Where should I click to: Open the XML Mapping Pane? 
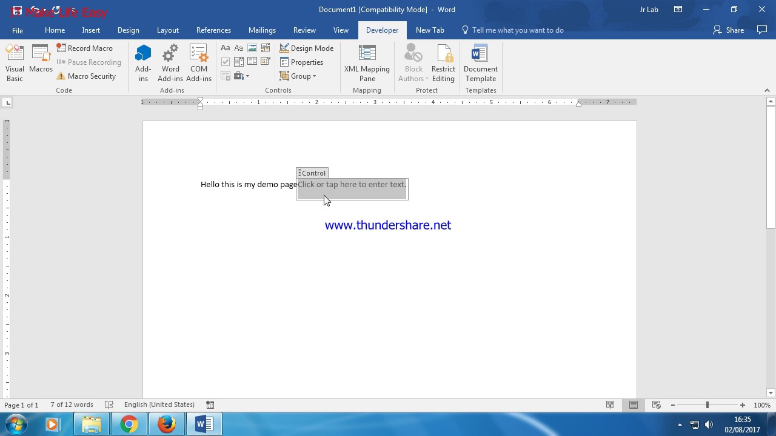point(367,63)
